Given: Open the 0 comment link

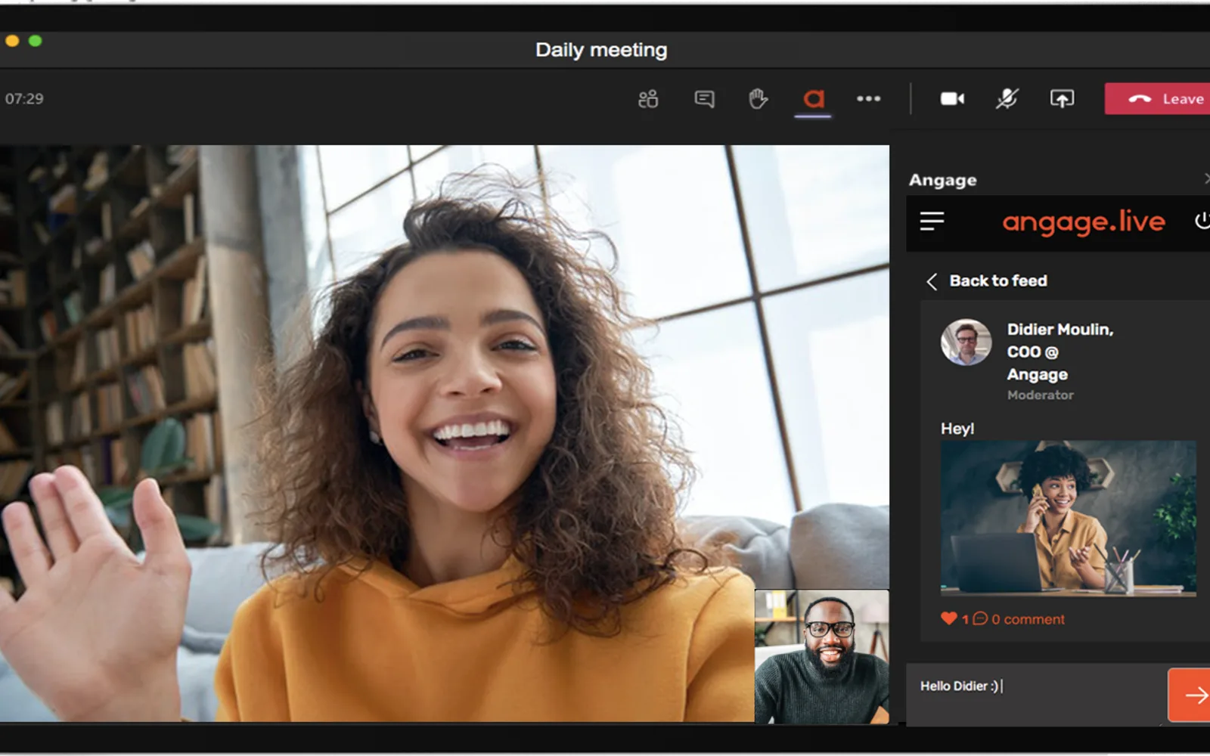Looking at the screenshot, I should (x=1028, y=619).
